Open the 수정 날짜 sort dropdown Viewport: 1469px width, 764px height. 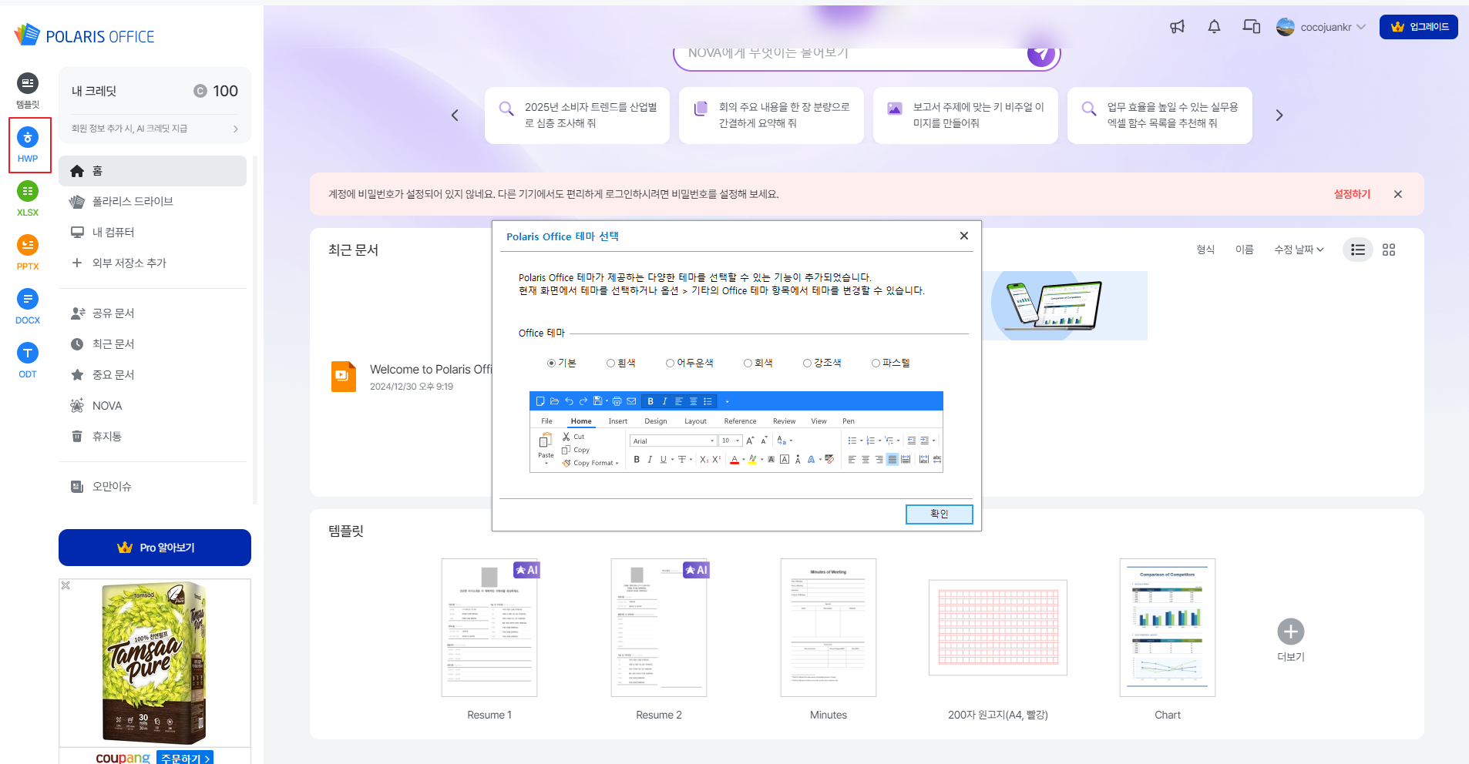coord(1299,250)
